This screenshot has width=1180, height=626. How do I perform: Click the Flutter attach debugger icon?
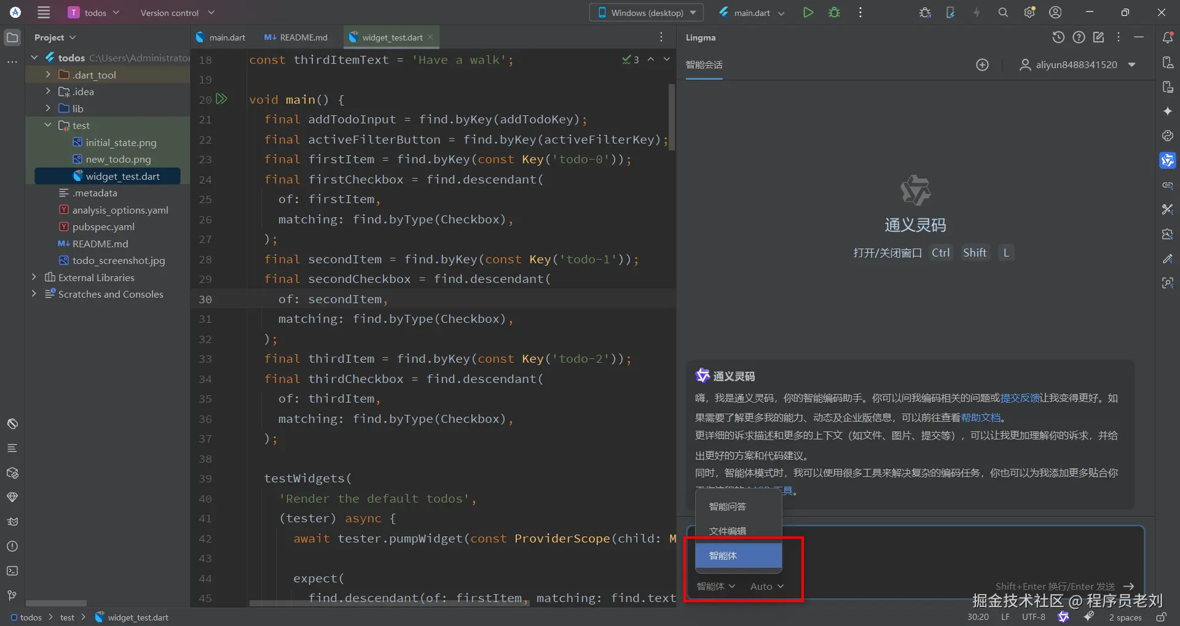point(925,12)
